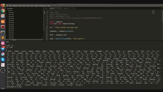Open Firefox from the dock
This screenshot has width=163, height=92.
[3, 5]
